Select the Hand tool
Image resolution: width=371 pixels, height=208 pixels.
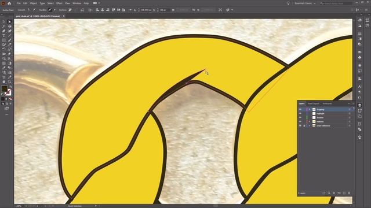(4, 82)
